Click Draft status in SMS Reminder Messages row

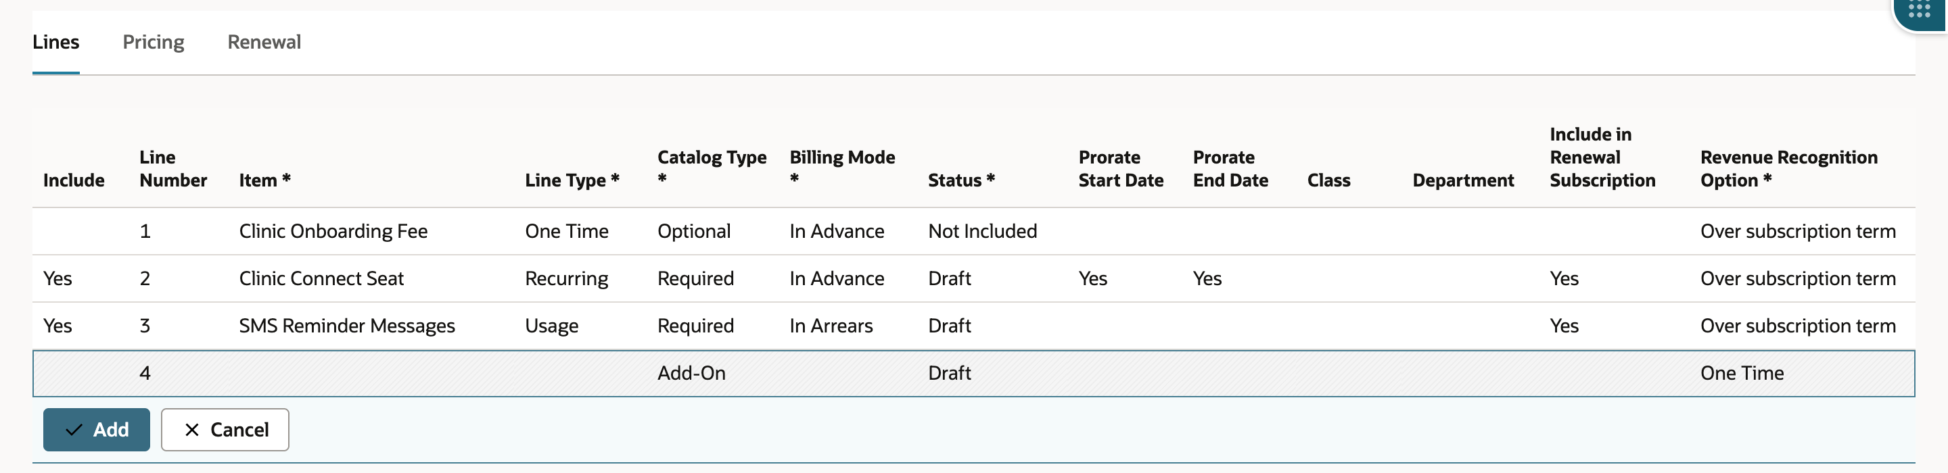point(949,326)
